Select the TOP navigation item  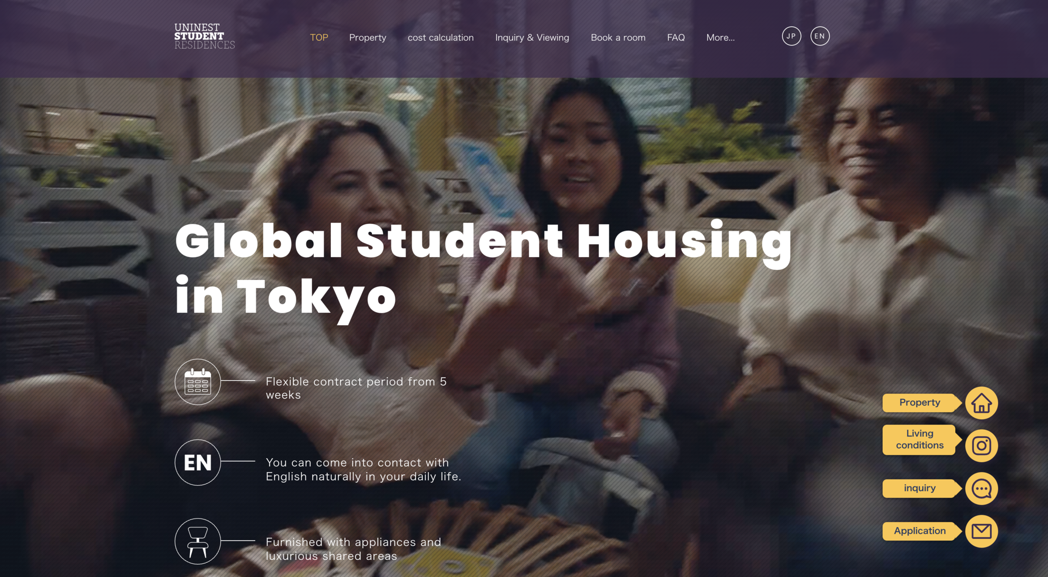coord(319,38)
